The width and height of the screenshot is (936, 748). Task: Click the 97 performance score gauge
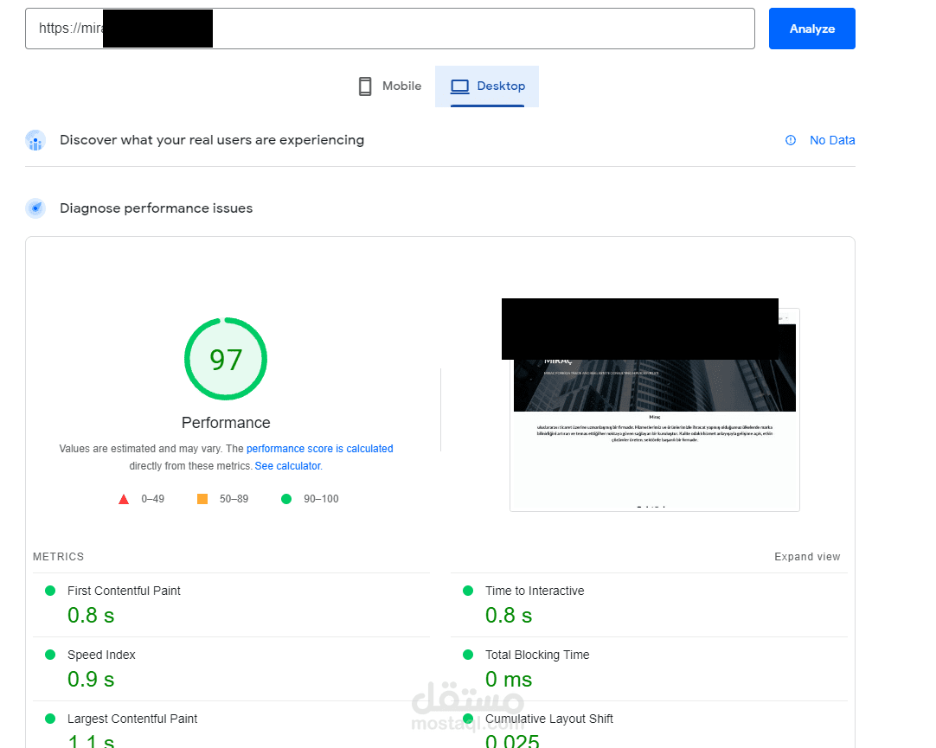click(226, 359)
